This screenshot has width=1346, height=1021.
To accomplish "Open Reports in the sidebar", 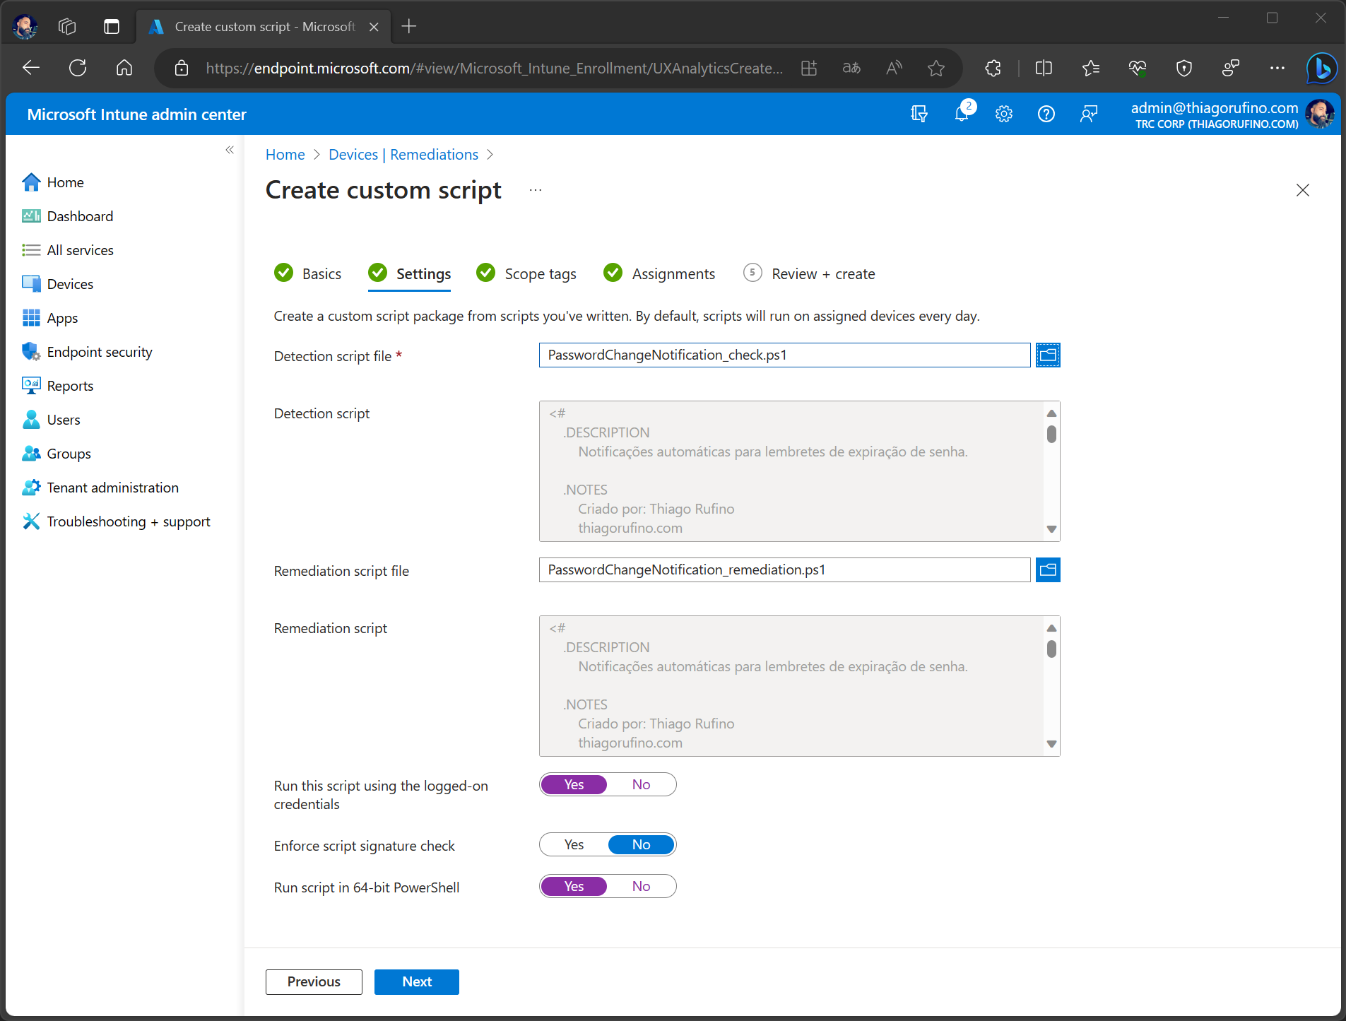I will pyautogui.click(x=70, y=386).
